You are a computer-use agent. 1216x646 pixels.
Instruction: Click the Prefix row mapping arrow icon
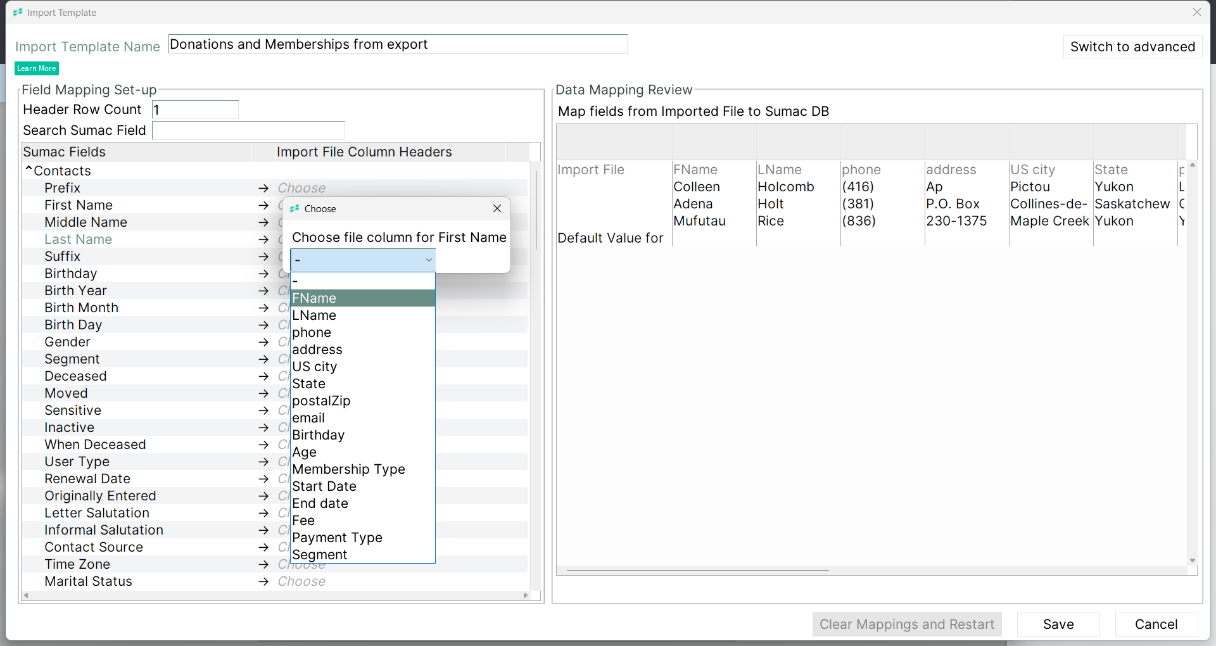coord(263,188)
